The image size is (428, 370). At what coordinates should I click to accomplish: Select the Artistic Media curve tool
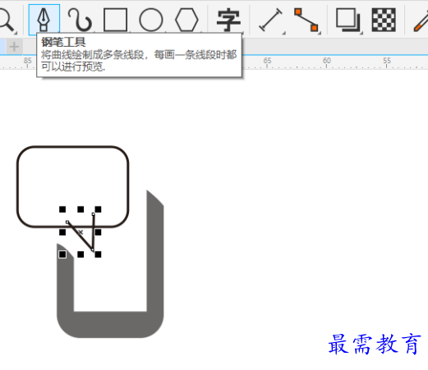click(80, 20)
